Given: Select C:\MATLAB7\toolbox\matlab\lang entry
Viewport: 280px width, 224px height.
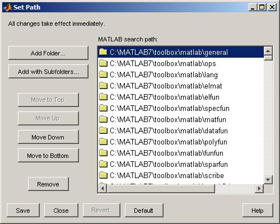Looking at the screenshot, I should (180, 74).
